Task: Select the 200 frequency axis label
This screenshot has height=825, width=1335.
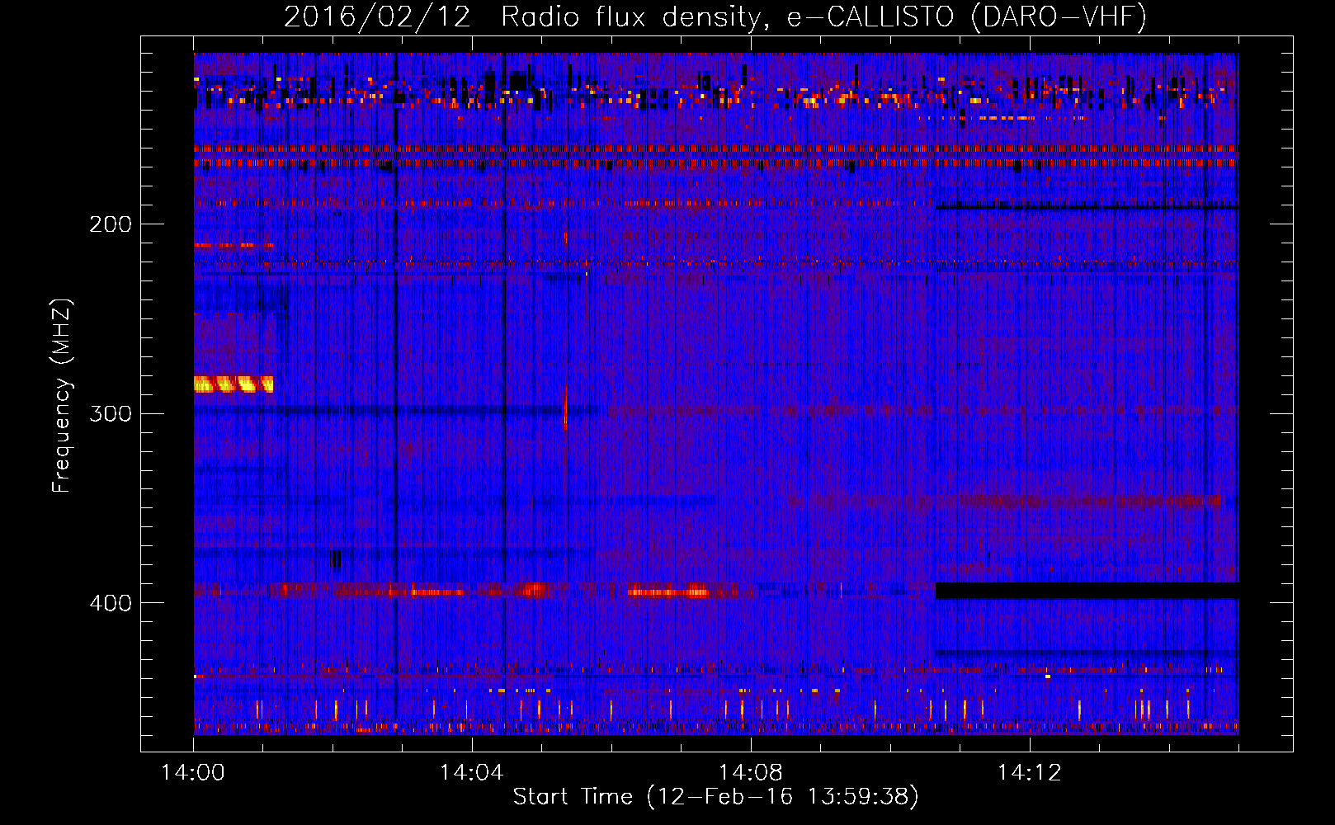Action: point(111,224)
